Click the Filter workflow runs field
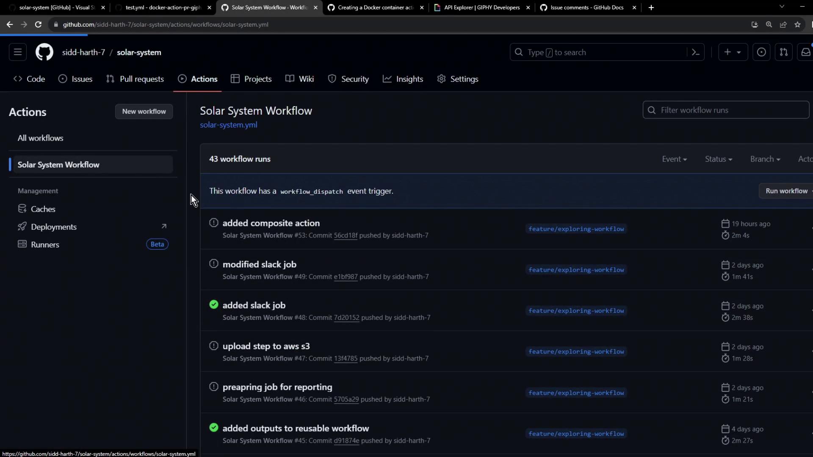 tap(726, 110)
